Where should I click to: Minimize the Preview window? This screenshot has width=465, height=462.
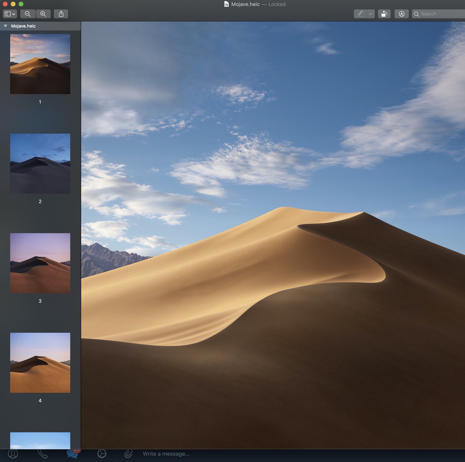tap(13, 4)
